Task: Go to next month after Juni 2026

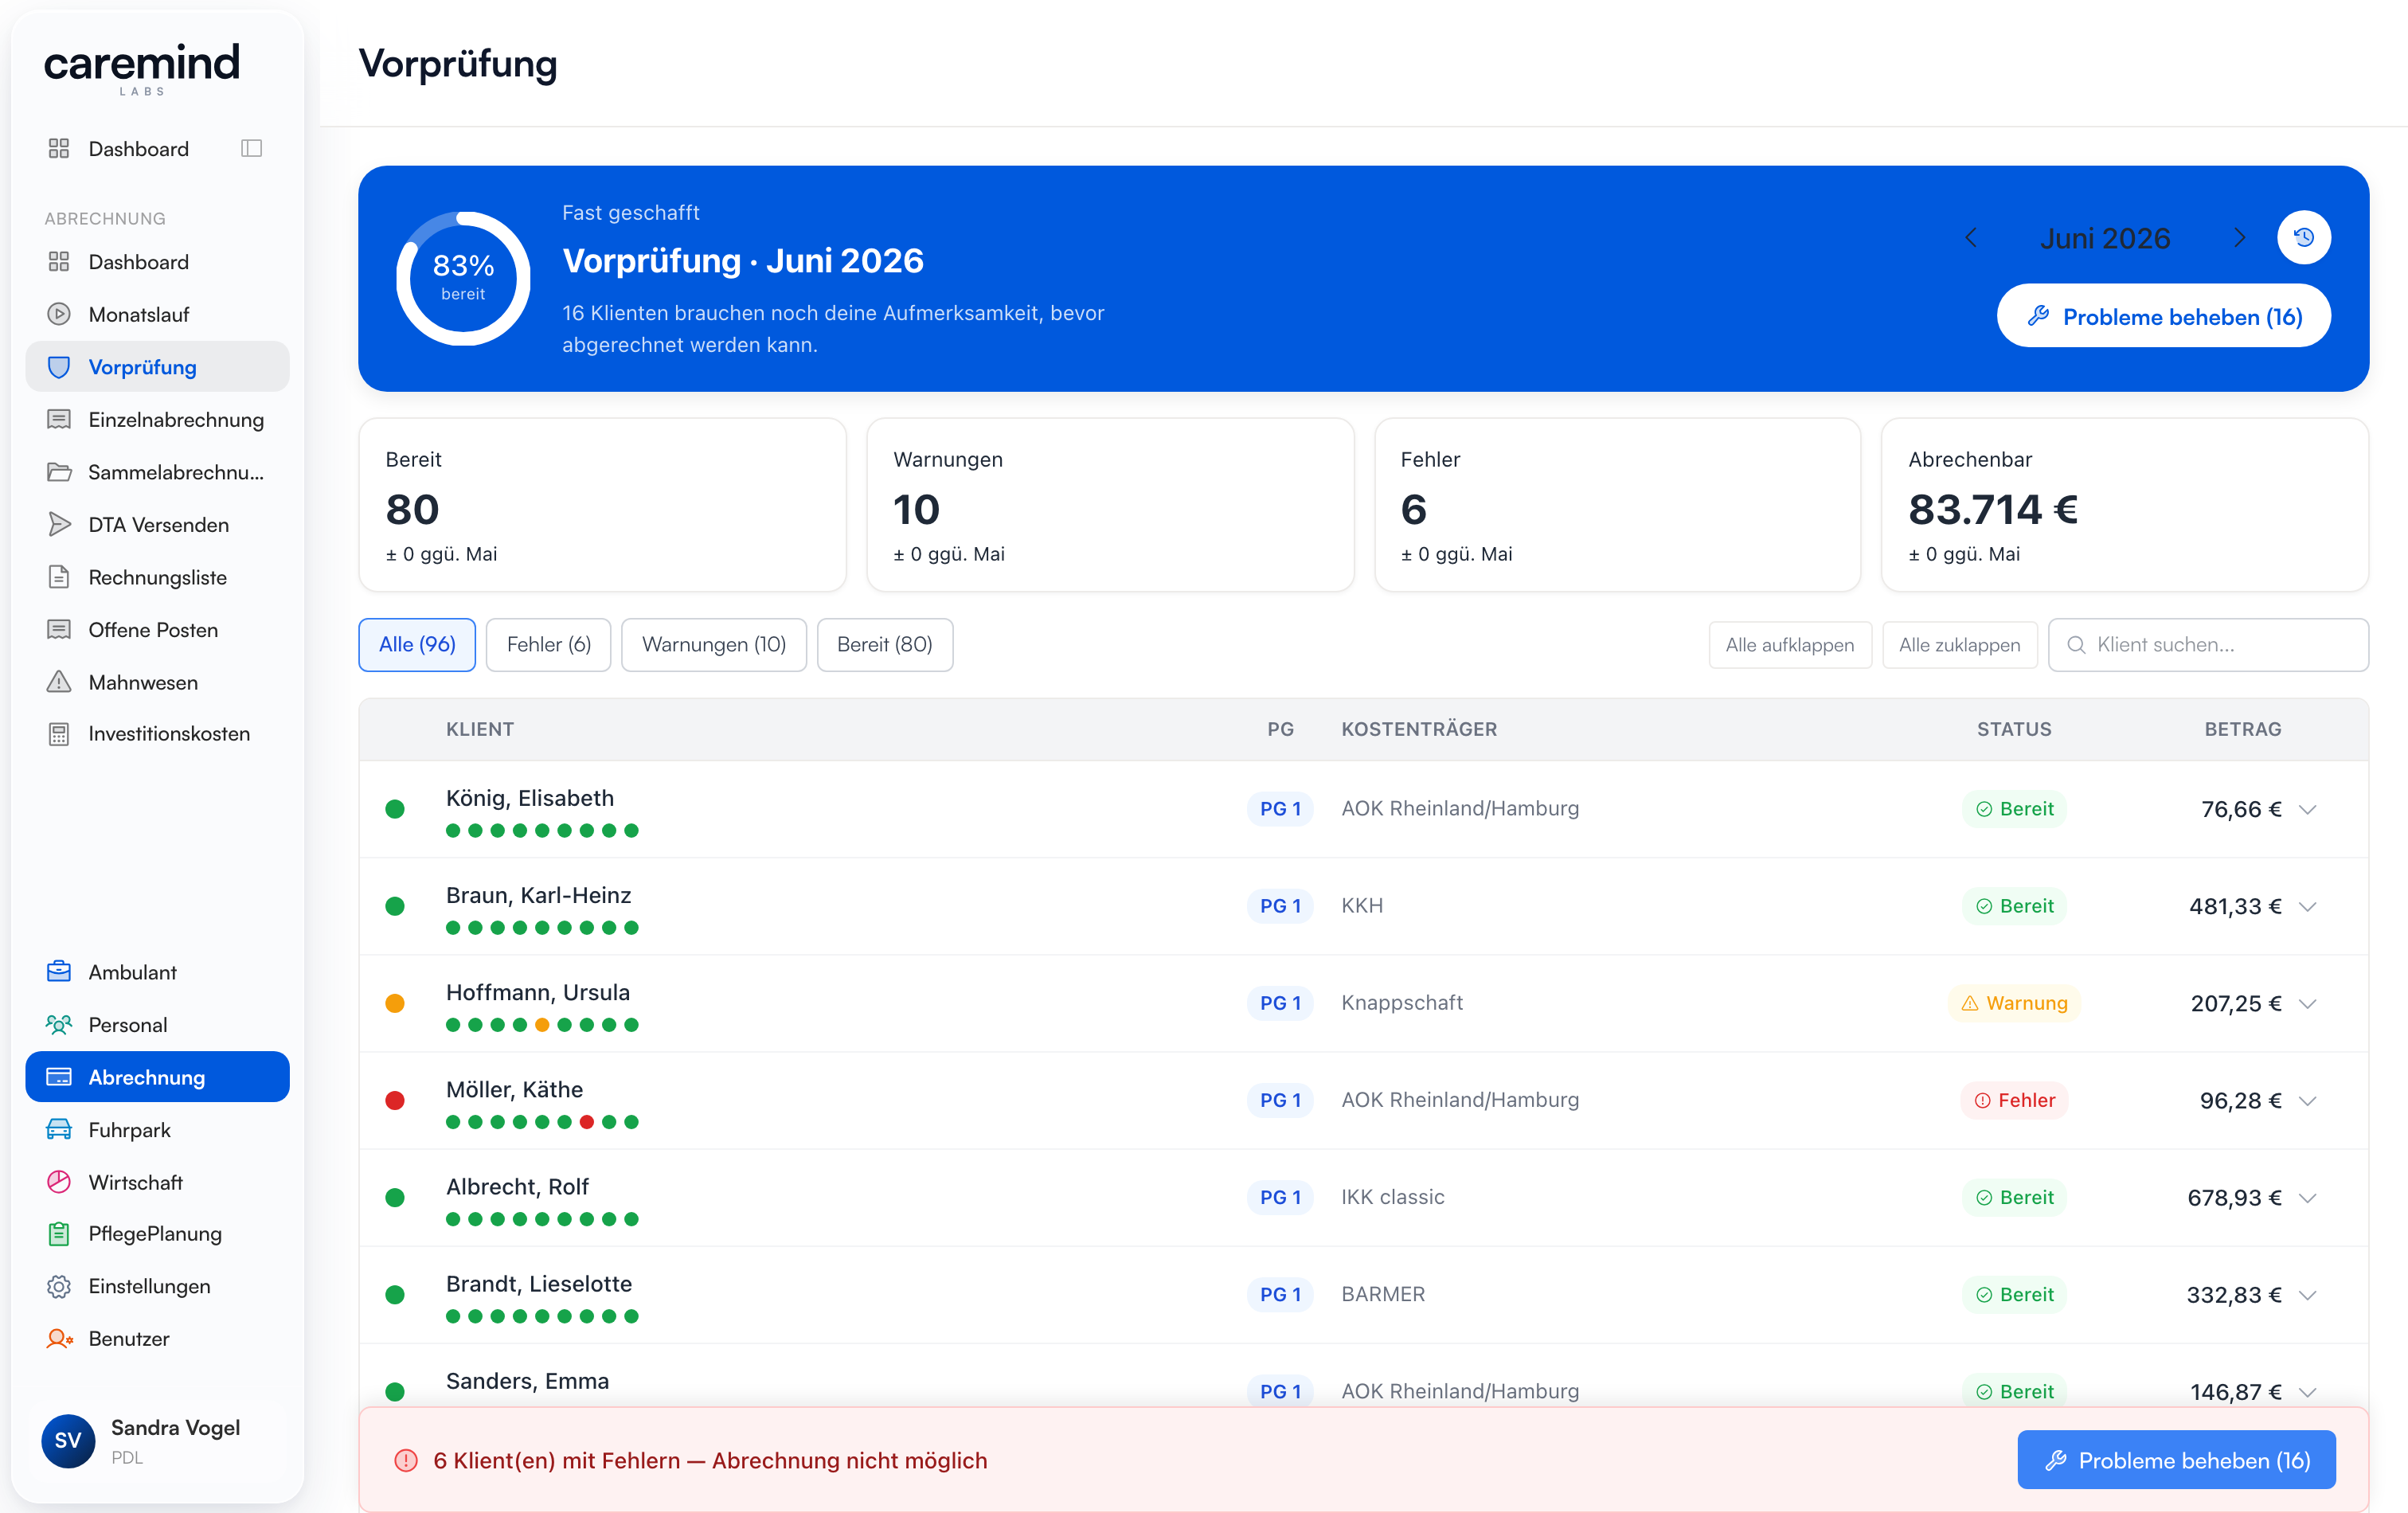Action: (2239, 237)
